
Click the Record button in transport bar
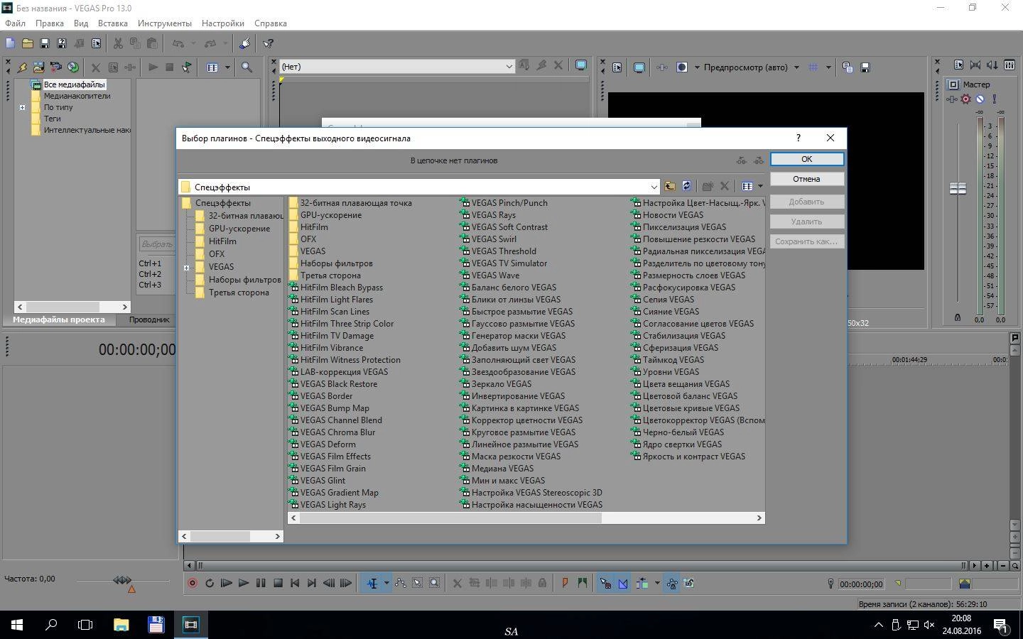[192, 583]
